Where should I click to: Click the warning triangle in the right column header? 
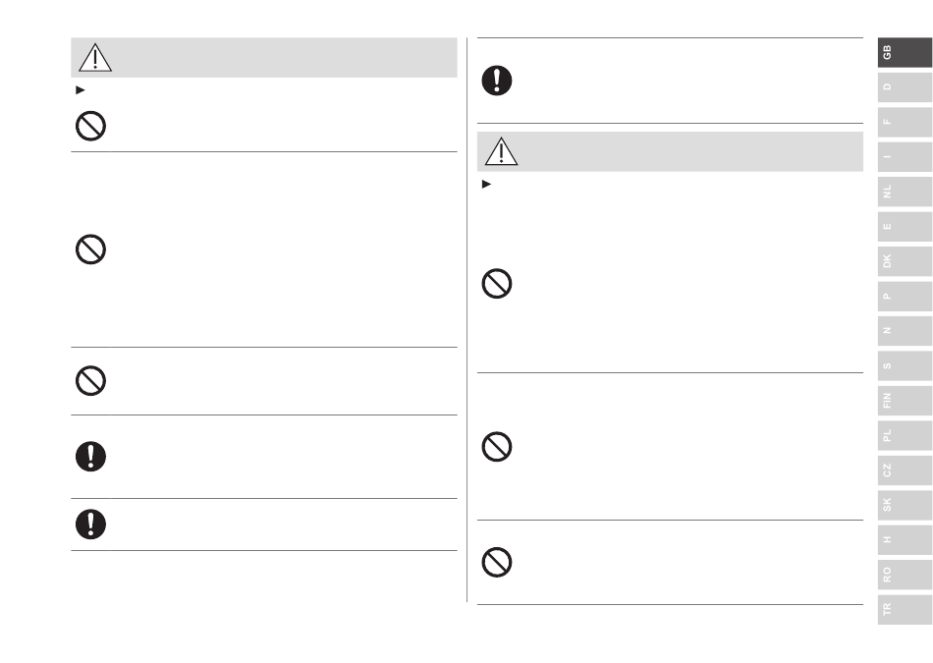(x=501, y=151)
